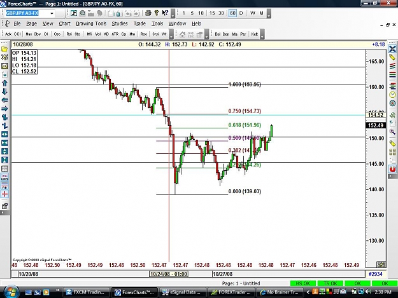This screenshot has height=298, width=398.
Task: Open the Trade menu
Action: point(139,24)
